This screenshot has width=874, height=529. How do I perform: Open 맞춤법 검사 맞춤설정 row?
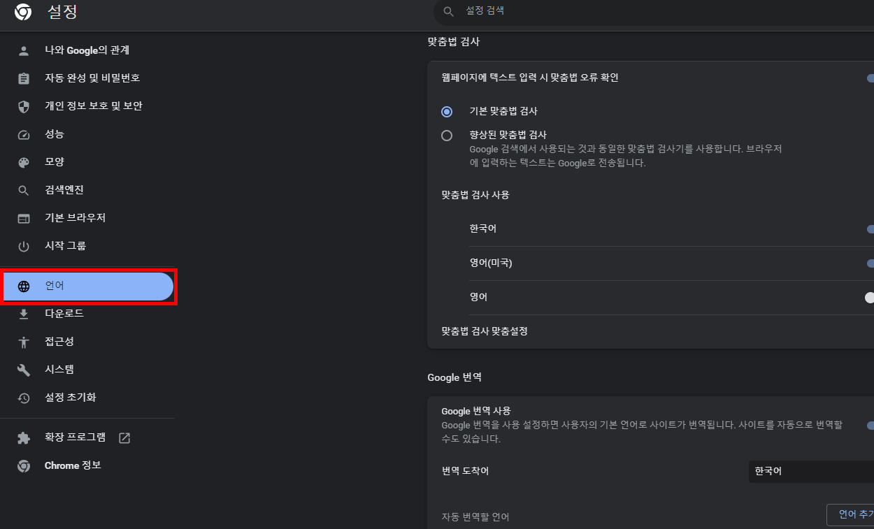coord(650,331)
